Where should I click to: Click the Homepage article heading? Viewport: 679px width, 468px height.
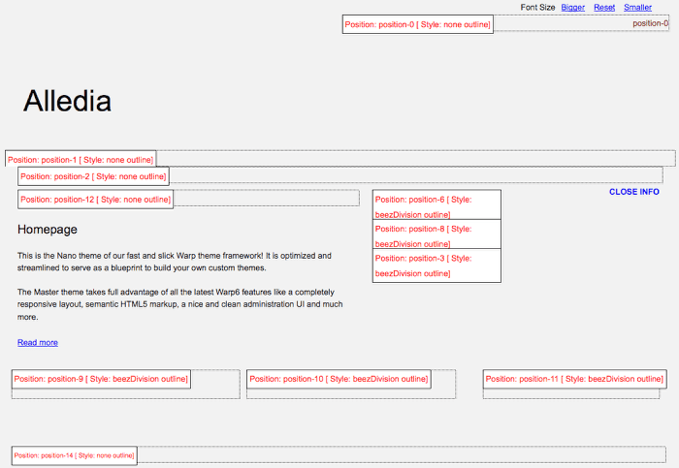point(48,230)
